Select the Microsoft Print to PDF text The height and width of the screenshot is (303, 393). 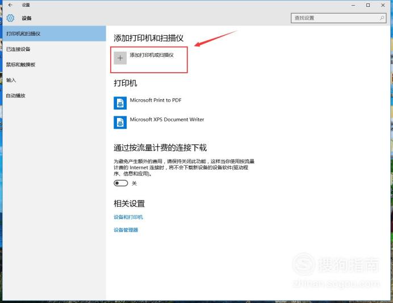pos(156,100)
